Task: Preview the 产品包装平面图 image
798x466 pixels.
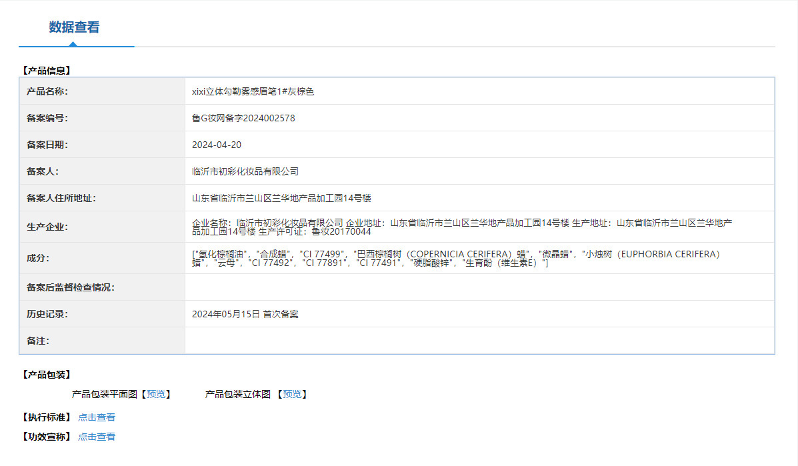Action: click(156, 394)
